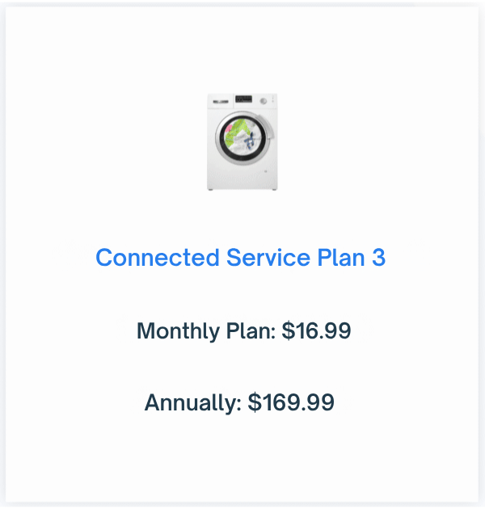Image resolution: width=485 pixels, height=509 pixels.
Task: Click the word "Connected" in the title
Action: click(158, 258)
